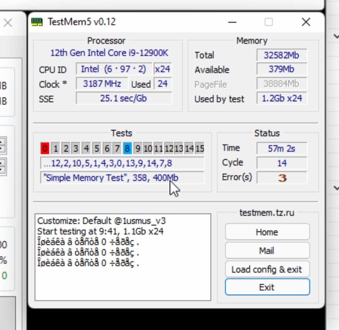Click Available memory value 379Mb
The width and height of the screenshot is (339, 330).
pos(282,69)
